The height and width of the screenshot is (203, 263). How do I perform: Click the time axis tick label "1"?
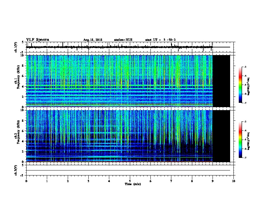pyautogui.click(x=47, y=181)
